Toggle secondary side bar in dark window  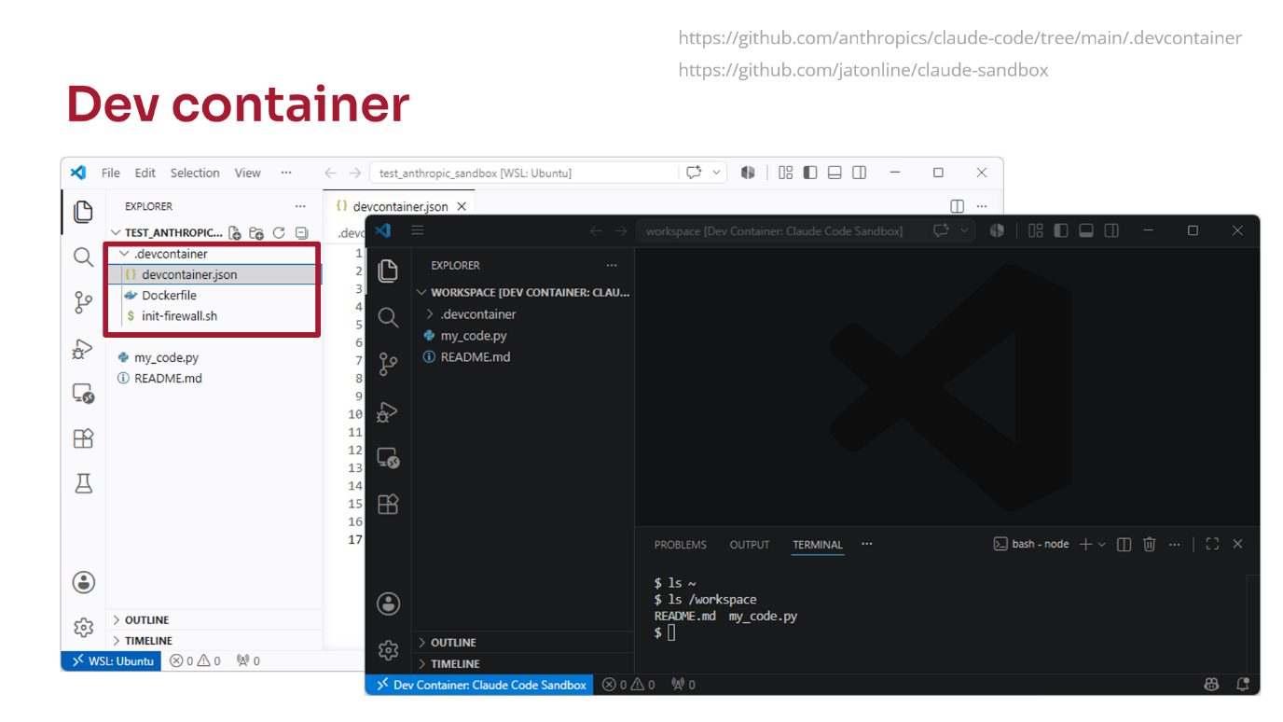[1111, 230]
